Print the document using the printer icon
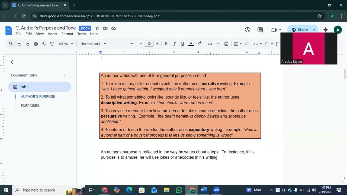Viewport: 347px width, 195px height. 36,44
